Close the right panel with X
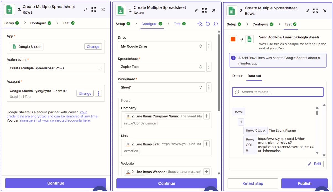333x192 pixels. (x=325, y=11)
